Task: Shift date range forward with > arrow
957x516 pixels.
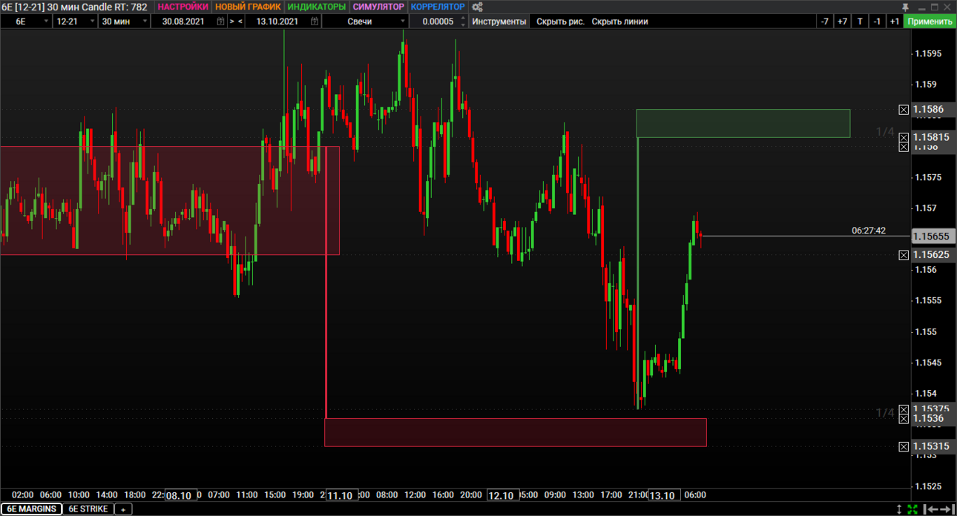Action: 232,21
